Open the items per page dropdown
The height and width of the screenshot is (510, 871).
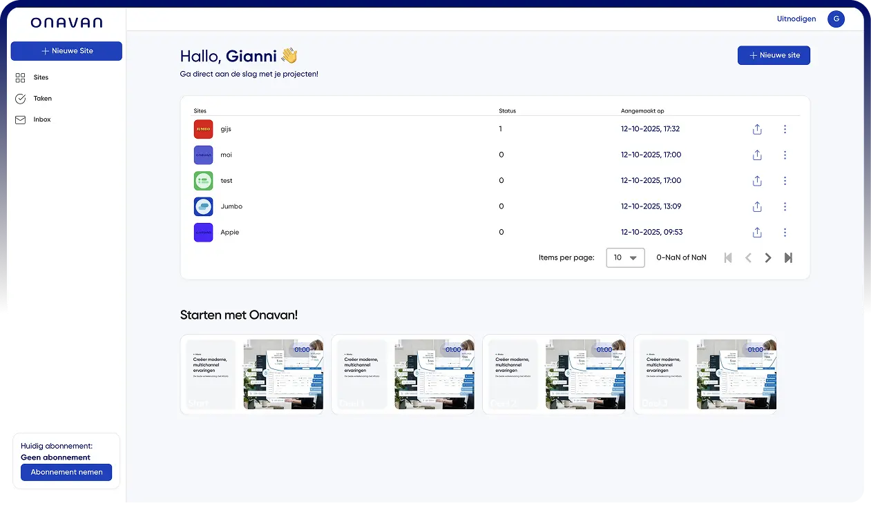click(x=625, y=258)
